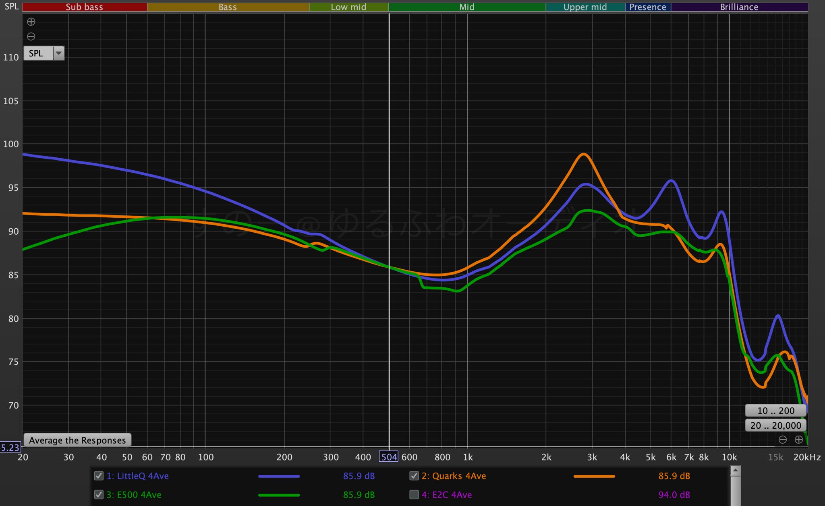The height and width of the screenshot is (506, 825).
Task: Uncheck the E500 4Ave trace
Action: (99, 494)
